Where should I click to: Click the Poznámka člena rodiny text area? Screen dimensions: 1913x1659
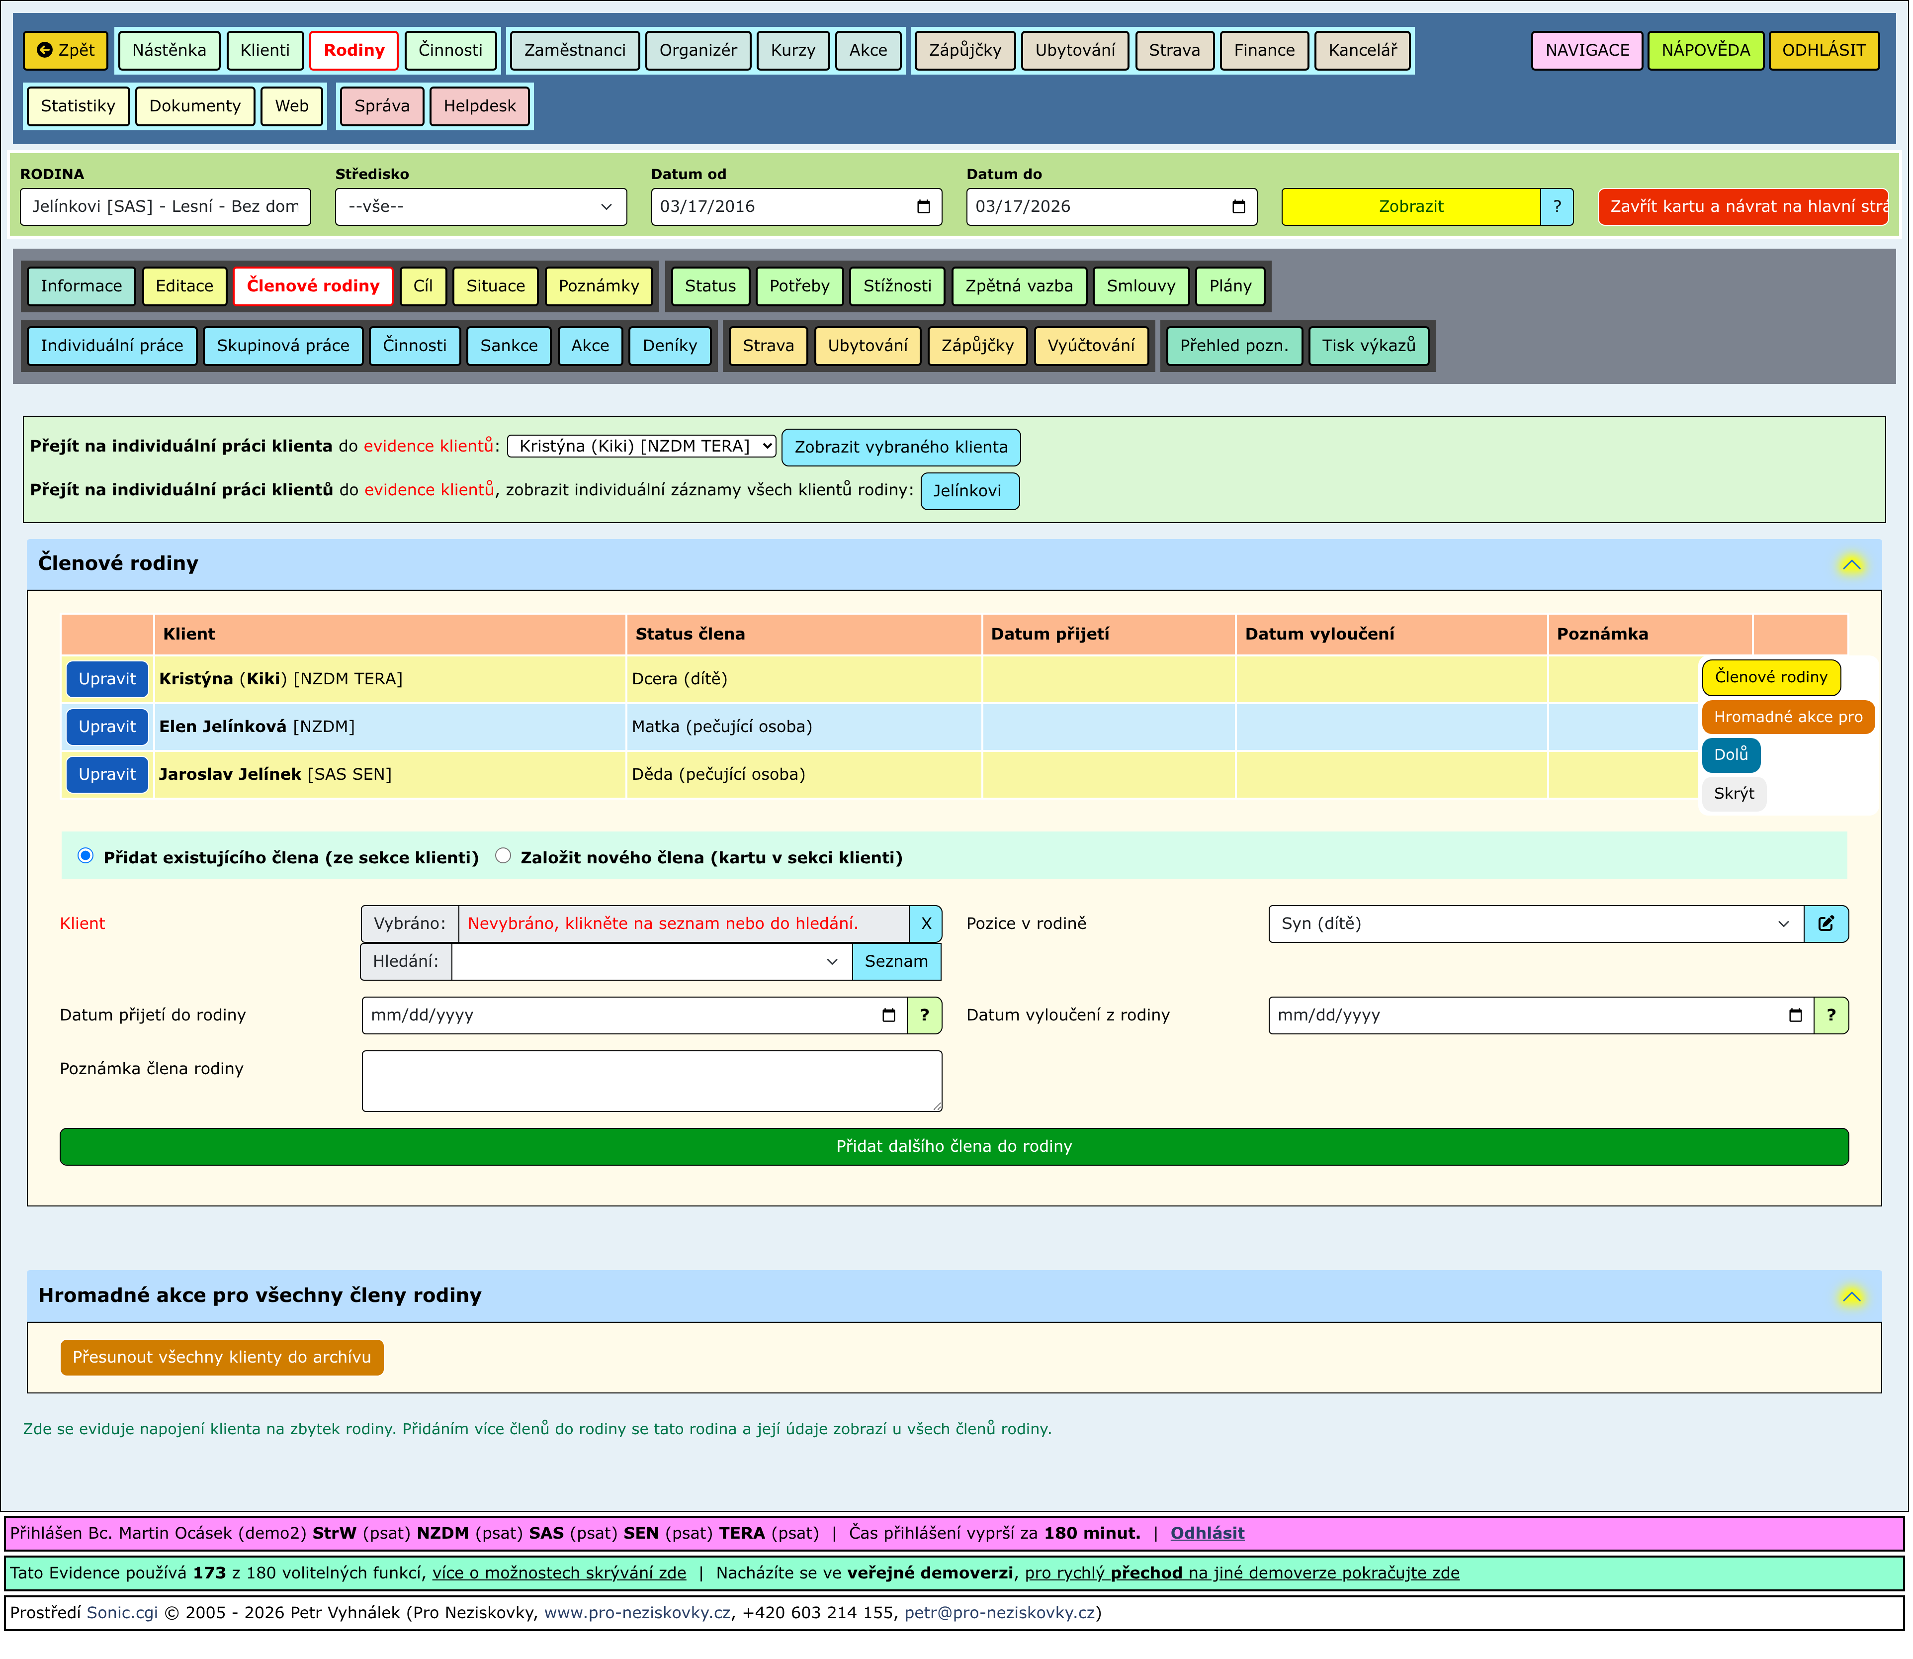[x=652, y=1082]
